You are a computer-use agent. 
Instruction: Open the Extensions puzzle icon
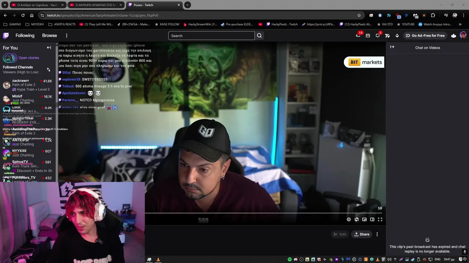coord(433,15)
